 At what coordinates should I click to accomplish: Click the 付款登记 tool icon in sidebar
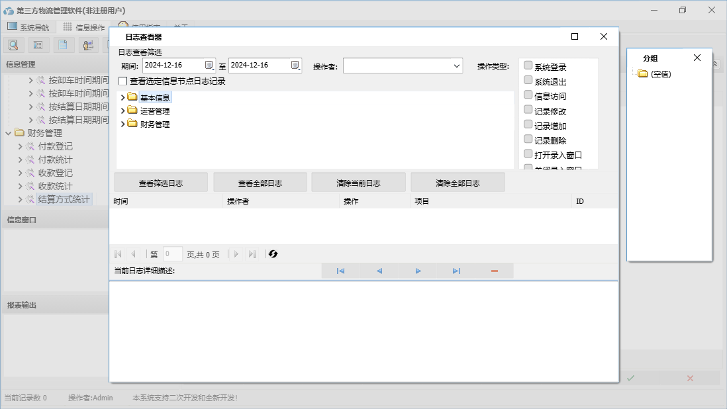30,146
